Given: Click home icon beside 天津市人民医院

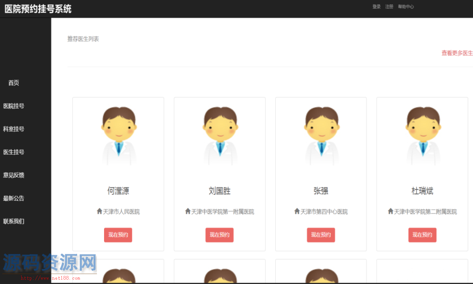Looking at the screenshot, I should [x=99, y=211].
